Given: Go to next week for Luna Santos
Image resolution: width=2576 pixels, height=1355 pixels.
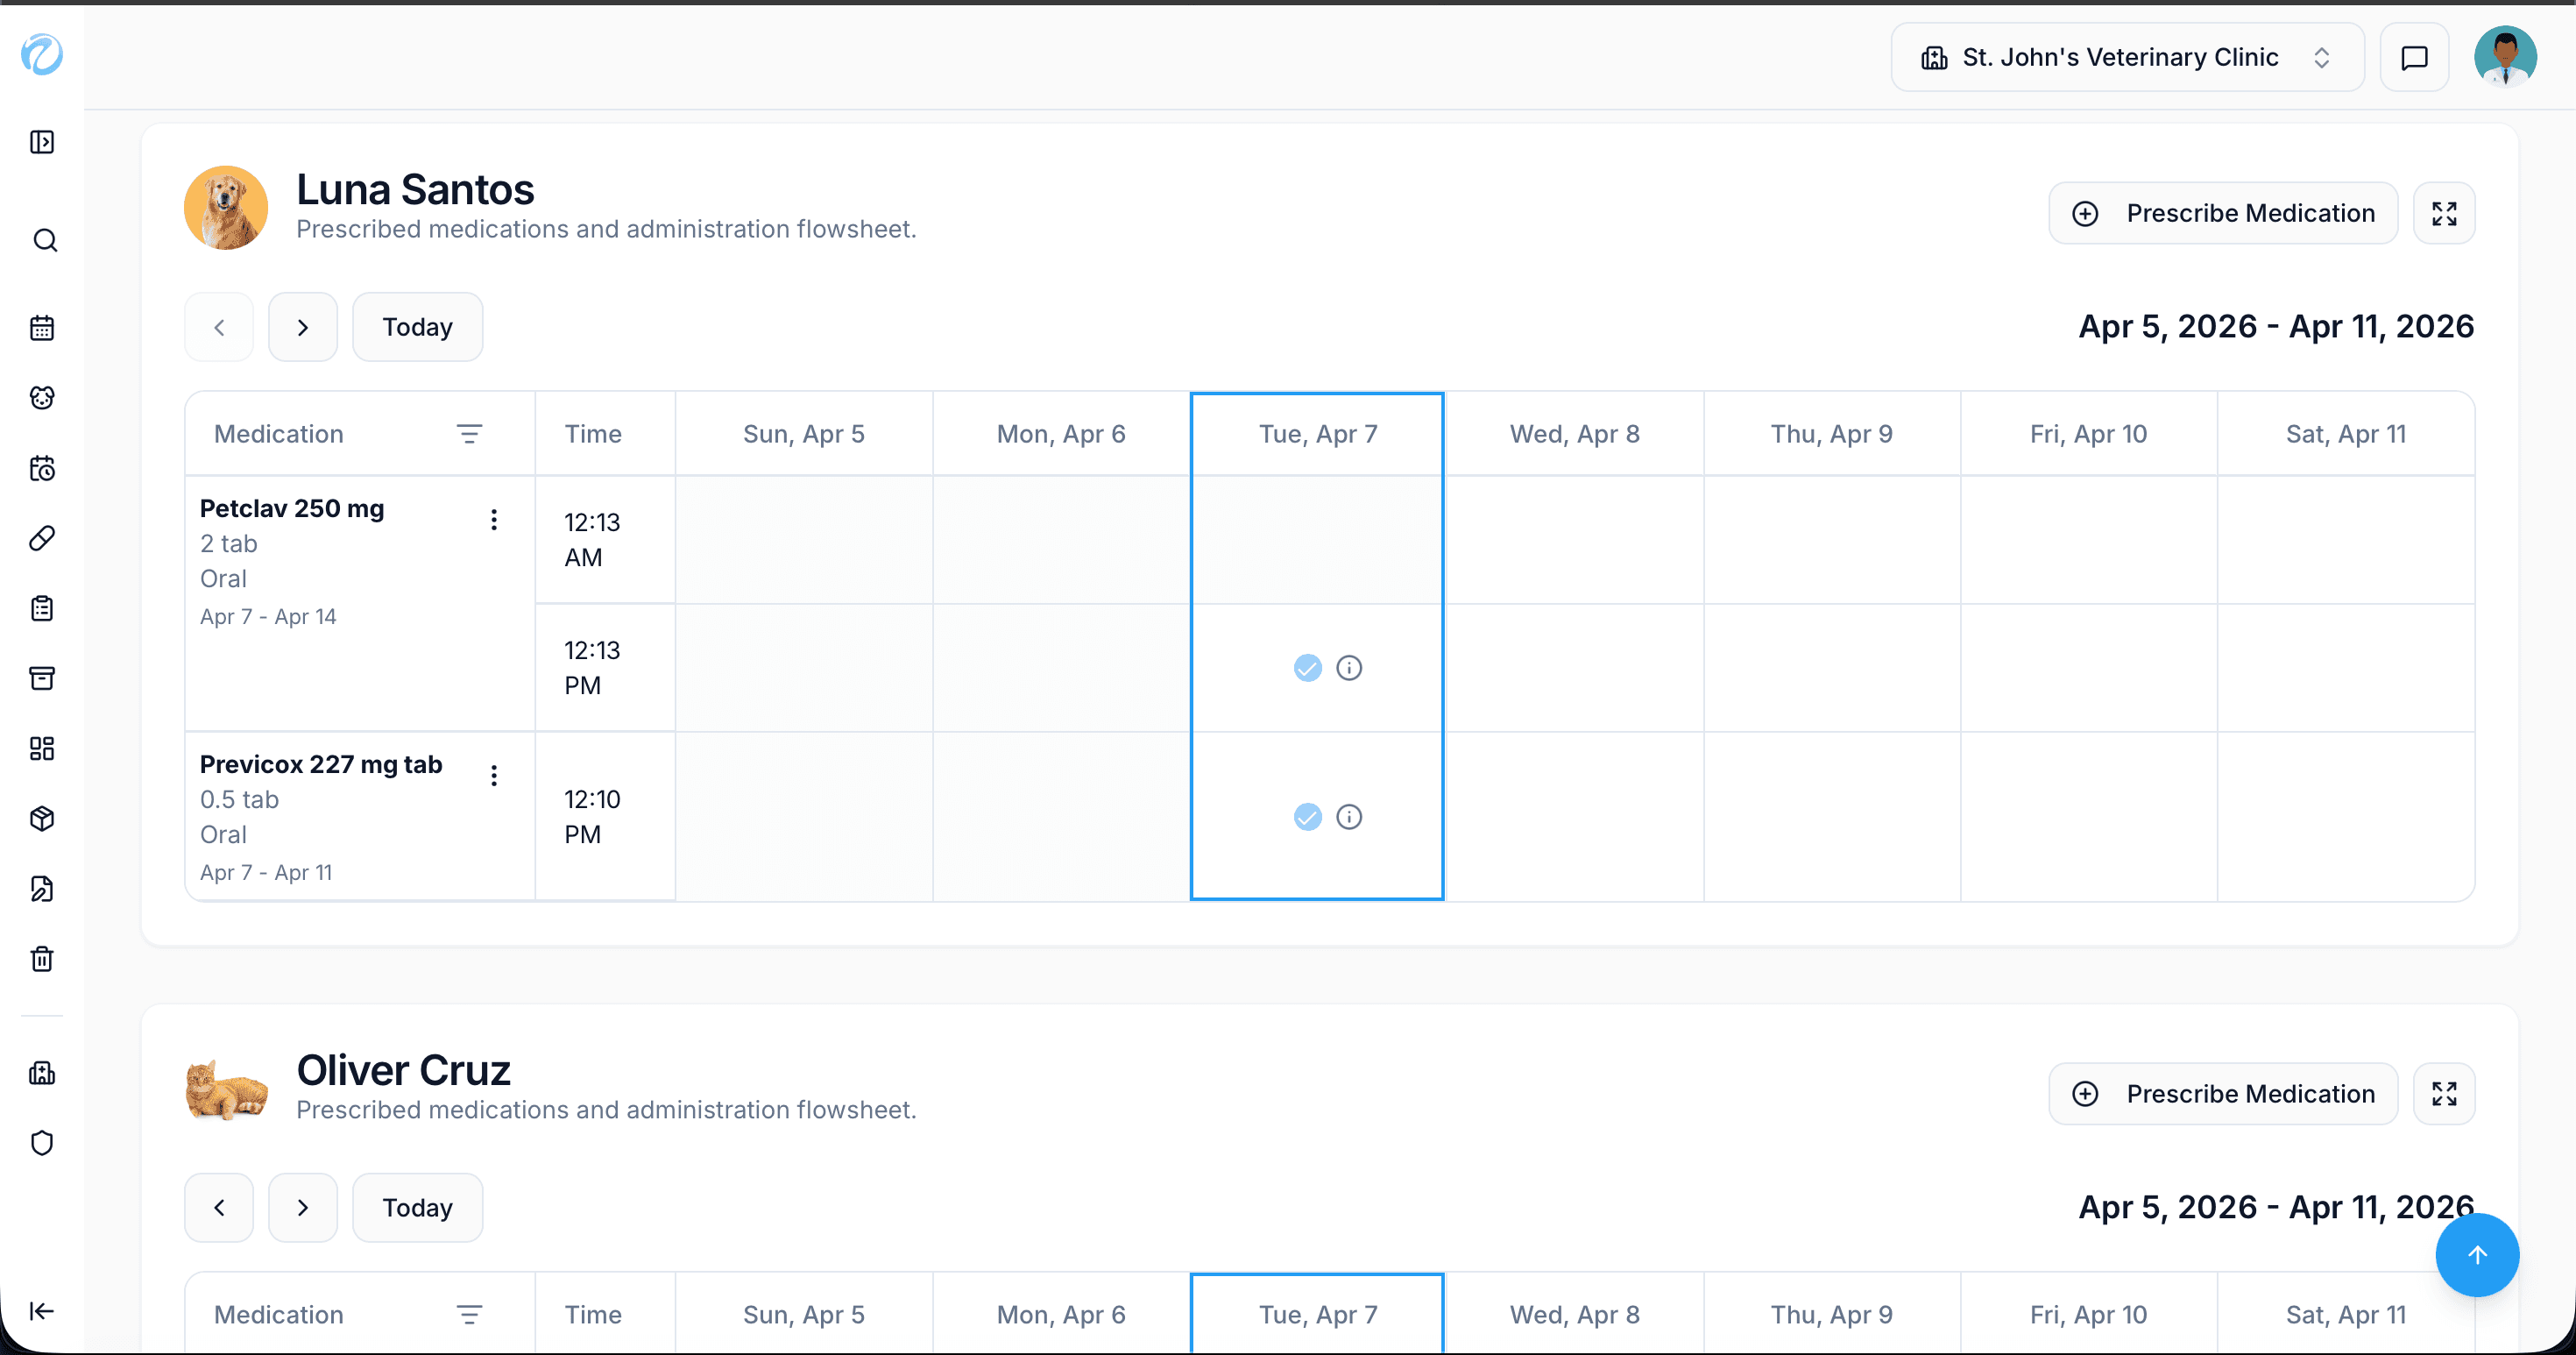Looking at the screenshot, I should click(303, 327).
